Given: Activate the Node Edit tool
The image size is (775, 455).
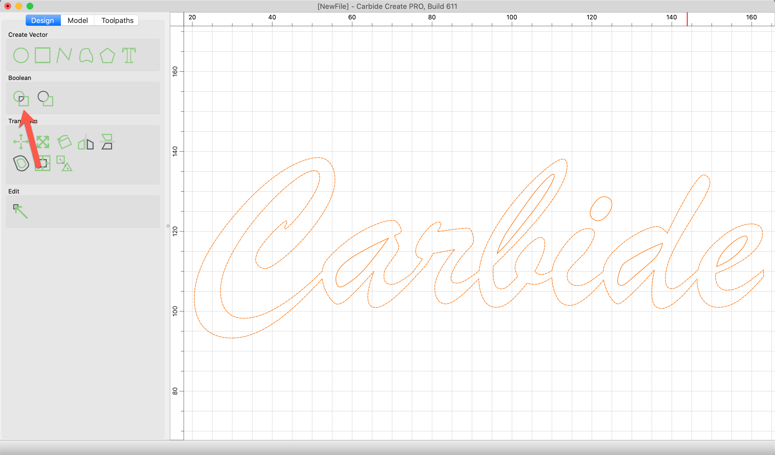Looking at the screenshot, I should [20, 211].
